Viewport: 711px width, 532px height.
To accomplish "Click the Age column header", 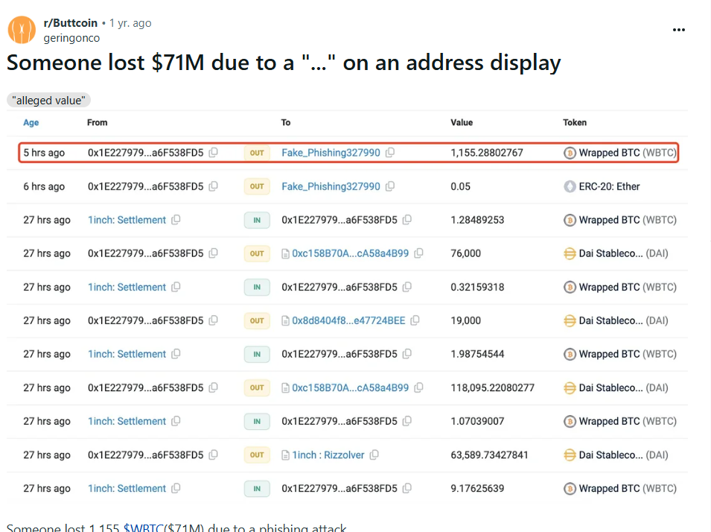I will tap(31, 122).
